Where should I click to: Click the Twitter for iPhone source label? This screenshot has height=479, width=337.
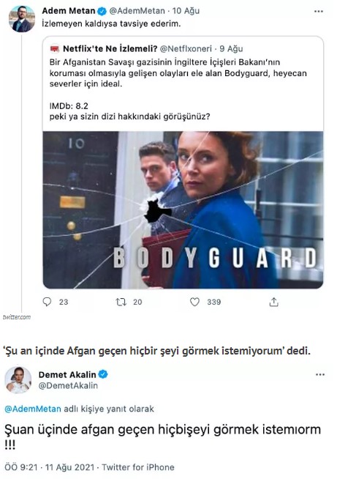coord(138,467)
